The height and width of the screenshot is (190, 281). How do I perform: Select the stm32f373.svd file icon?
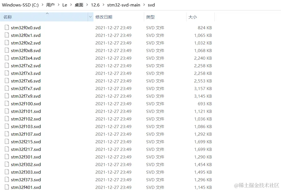tap(7, 179)
